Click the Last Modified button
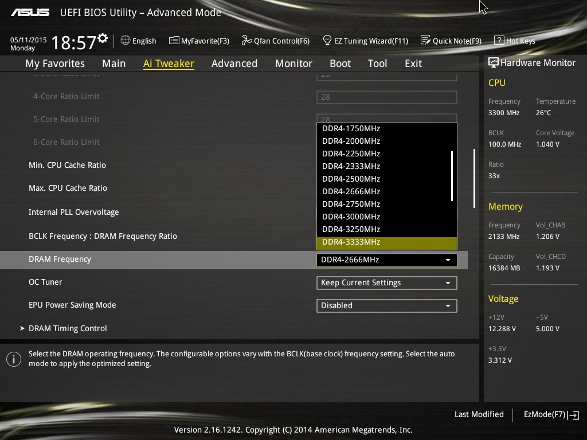587x440 pixels. tap(479, 415)
